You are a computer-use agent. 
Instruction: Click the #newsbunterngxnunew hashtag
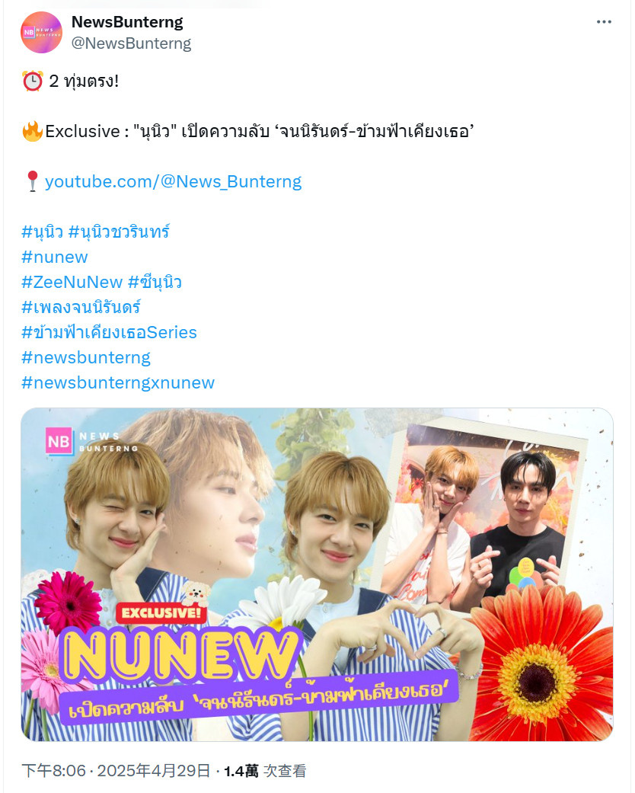118,382
